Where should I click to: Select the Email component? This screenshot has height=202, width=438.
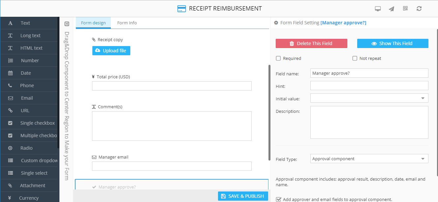tap(29, 98)
